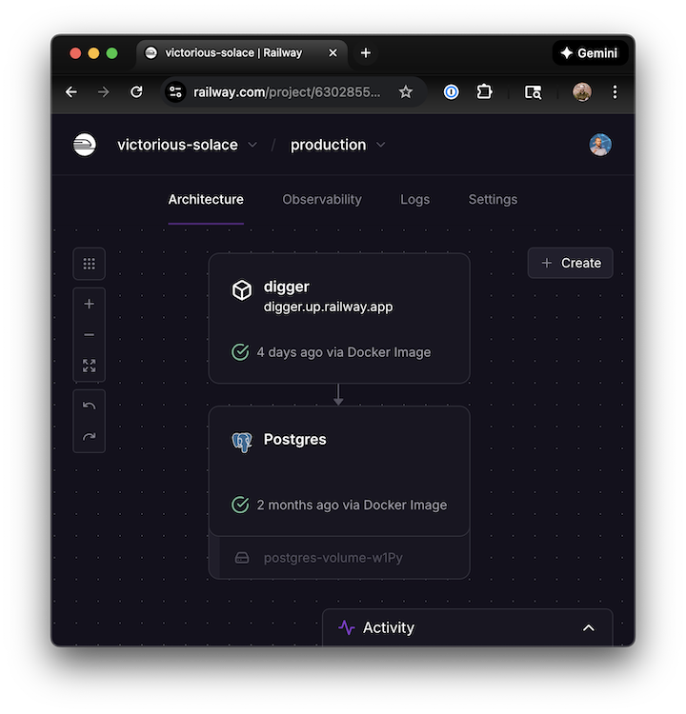Open the Chrome three-dot menu
The width and height of the screenshot is (686, 714).
(615, 92)
